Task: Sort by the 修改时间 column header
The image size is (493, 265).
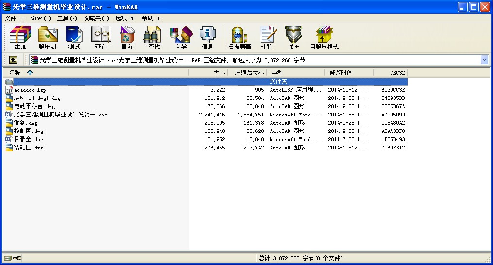Action: pyautogui.click(x=349, y=73)
